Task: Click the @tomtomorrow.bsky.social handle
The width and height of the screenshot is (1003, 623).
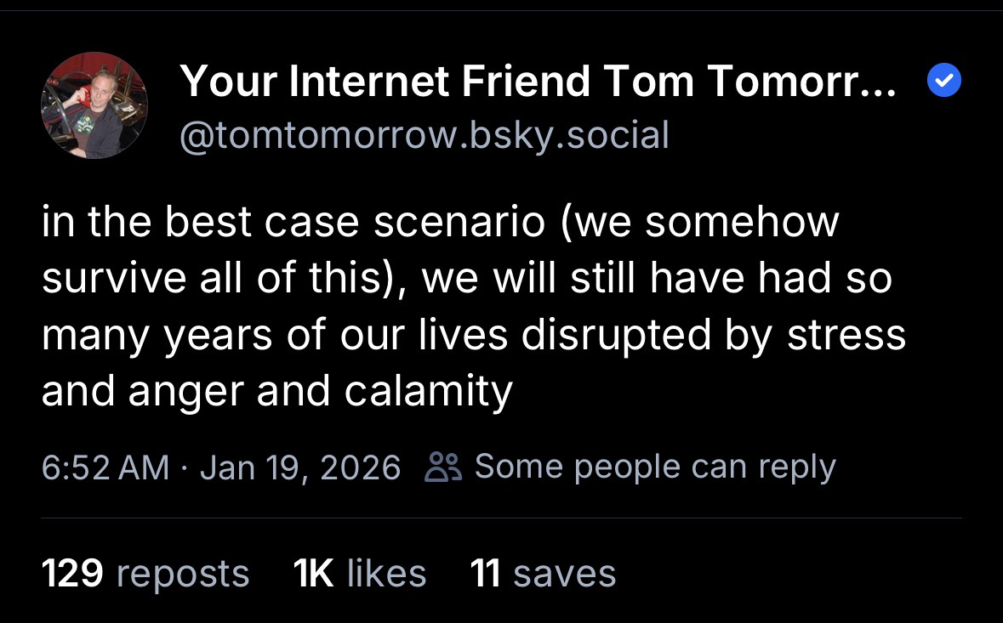Action: pyautogui.click(x=424, y=134)
